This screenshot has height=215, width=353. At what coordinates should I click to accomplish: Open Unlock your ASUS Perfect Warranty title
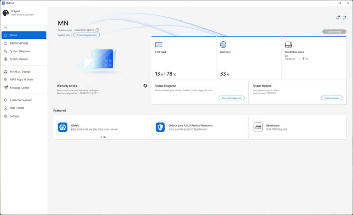click(191, 126)
